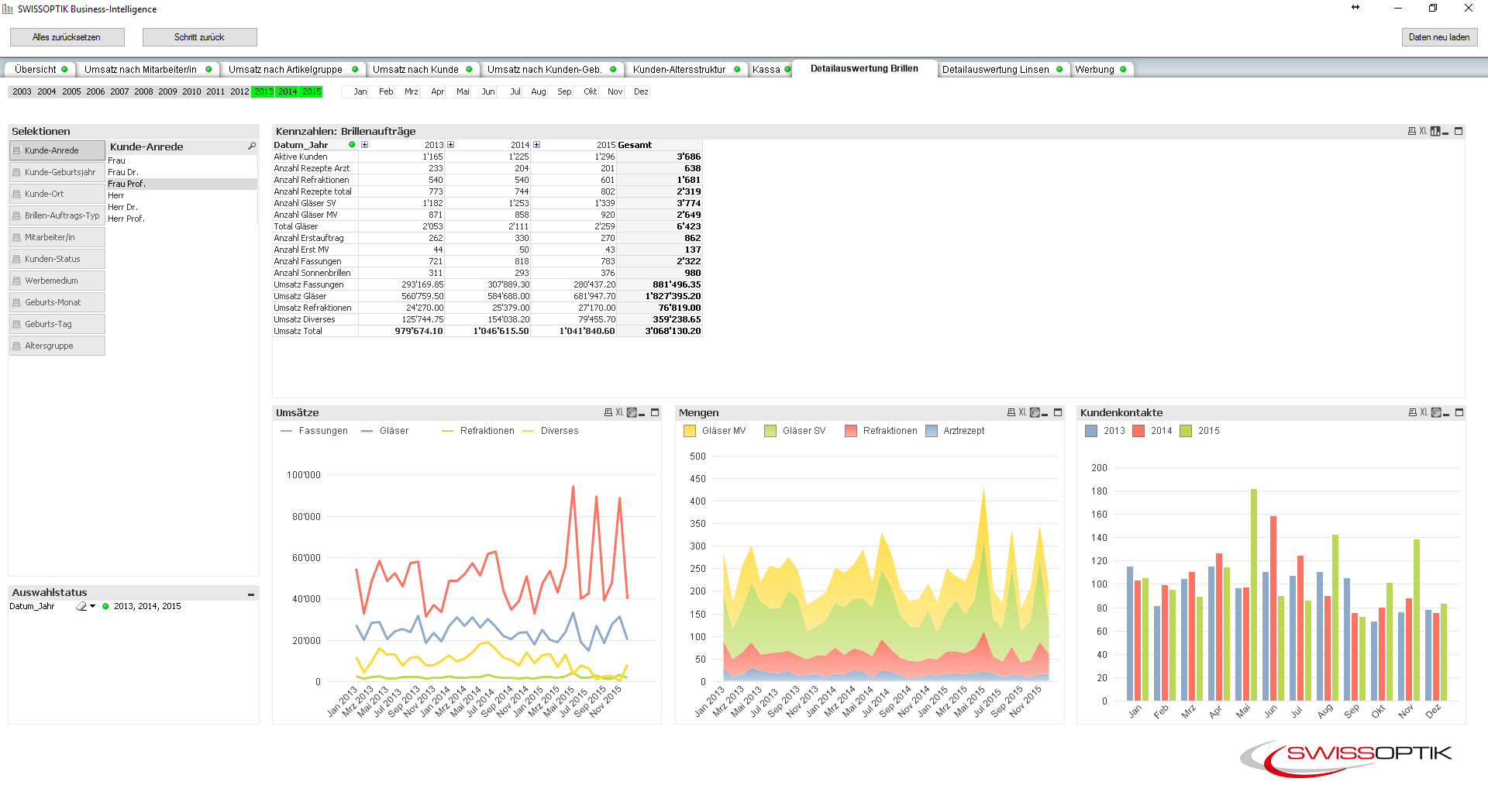Switch to Umsatz nach Mitarbeiter/in tab
Viewport: 1488px width, 806px height.
147,69
